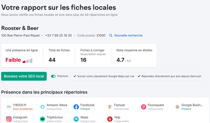Click the Boostez votre SEO local button
Viewport: 210px width, 123px height.
(x=24, y=76)
